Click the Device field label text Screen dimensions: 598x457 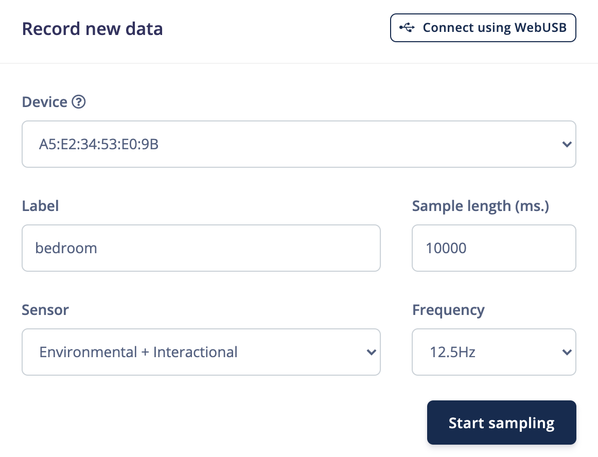coord(45,102)
